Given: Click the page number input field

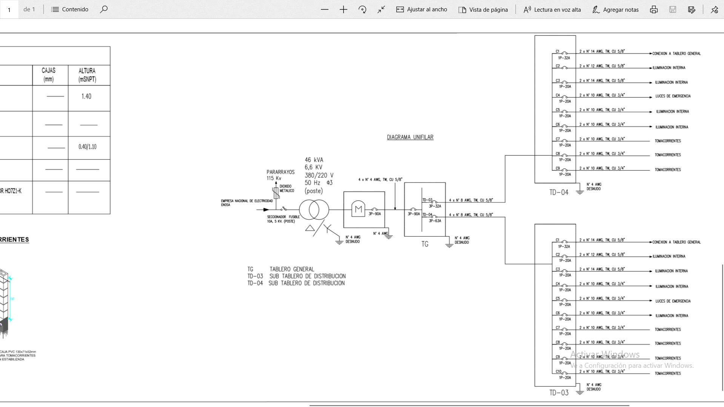Looking at the screenshot, I should tap(9, 9).
